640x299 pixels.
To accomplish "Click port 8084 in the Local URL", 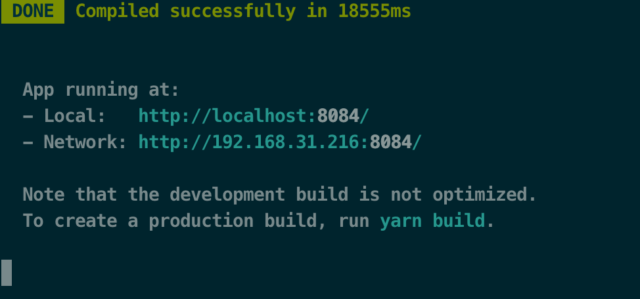I will click(x=338, y=115).
